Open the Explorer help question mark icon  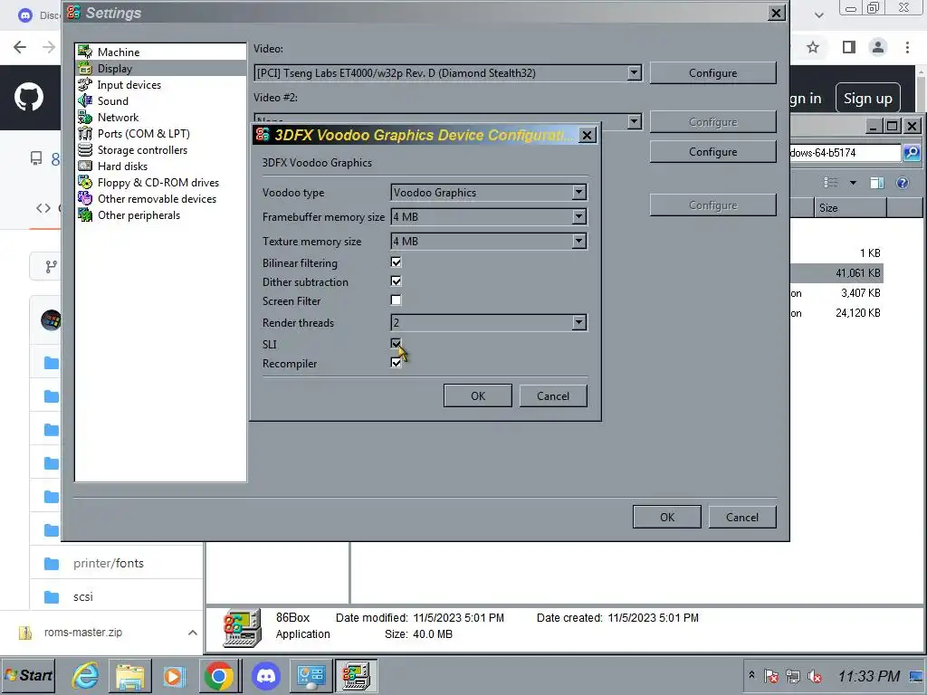[902, 183]
